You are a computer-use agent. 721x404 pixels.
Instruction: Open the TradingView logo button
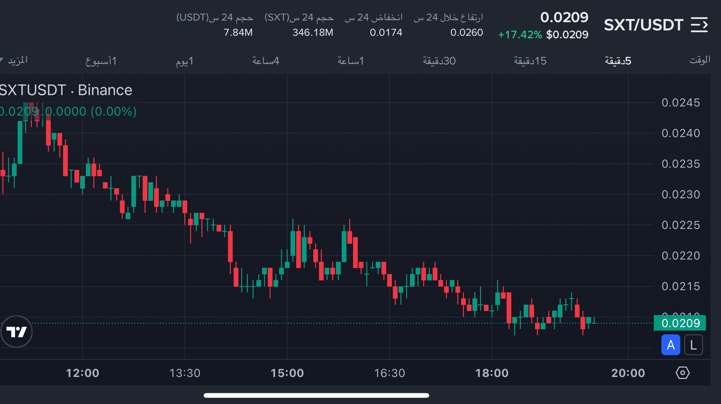pos(16,332)
